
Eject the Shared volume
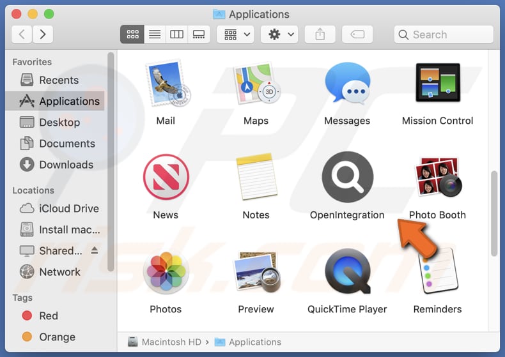point(95,250)
